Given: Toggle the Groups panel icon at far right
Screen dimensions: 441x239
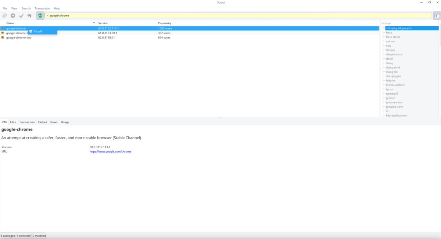Looking at the screenshot, I should click(x=437, y=16).
